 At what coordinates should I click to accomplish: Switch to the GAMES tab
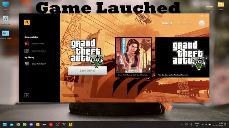tap(167, 23)
